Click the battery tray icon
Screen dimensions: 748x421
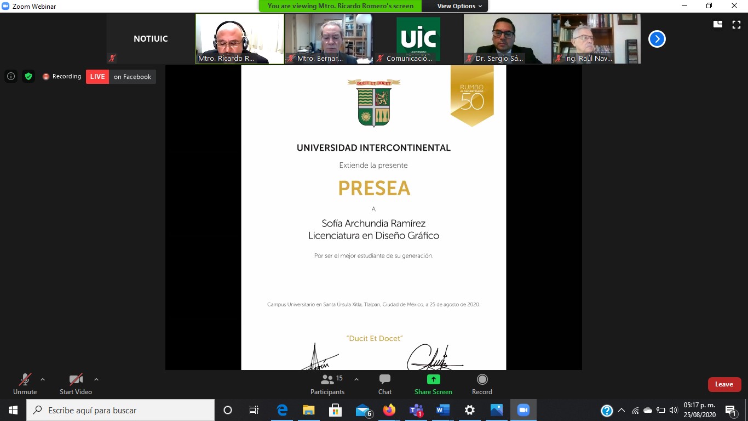click(x=661, y=410)
